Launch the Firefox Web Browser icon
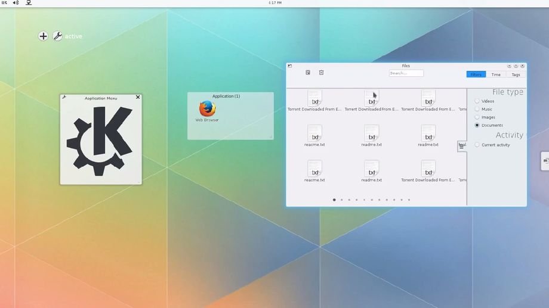The height and width of the screenshot is (308, 549). pyautogui.click(x=207, y=109)
